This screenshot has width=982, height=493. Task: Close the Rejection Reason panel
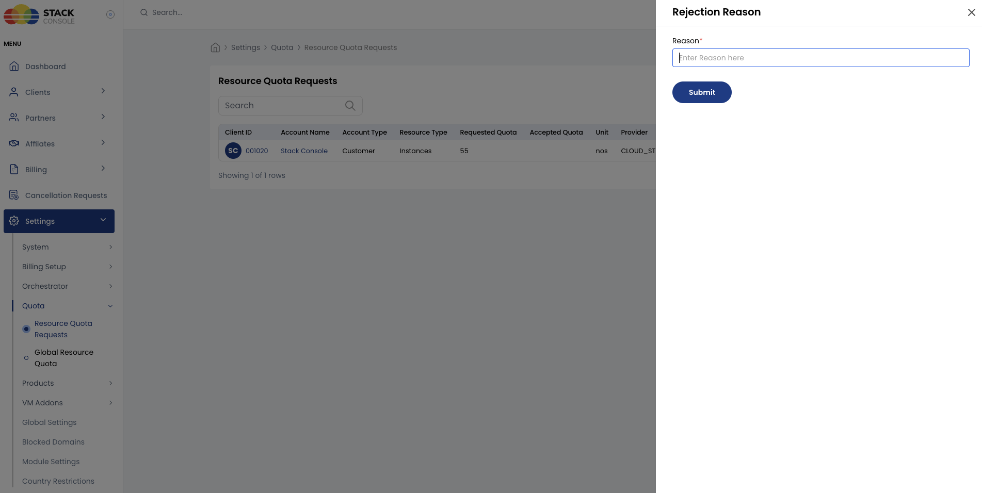pyautogui.click(x=971, y=12)
